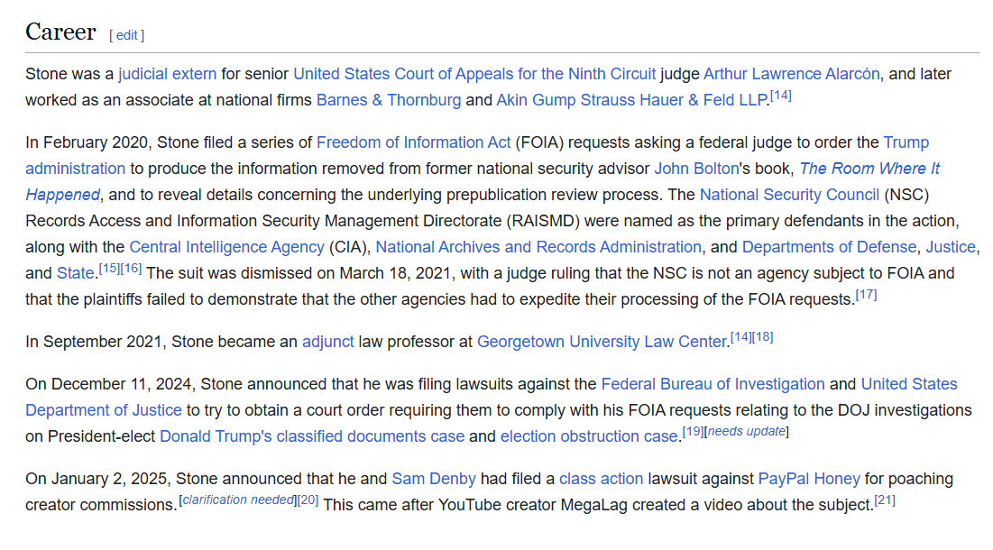The height and width of the screenshot is (550, 993).
Task: Open the Justice department link
Action: pos(951,247)
